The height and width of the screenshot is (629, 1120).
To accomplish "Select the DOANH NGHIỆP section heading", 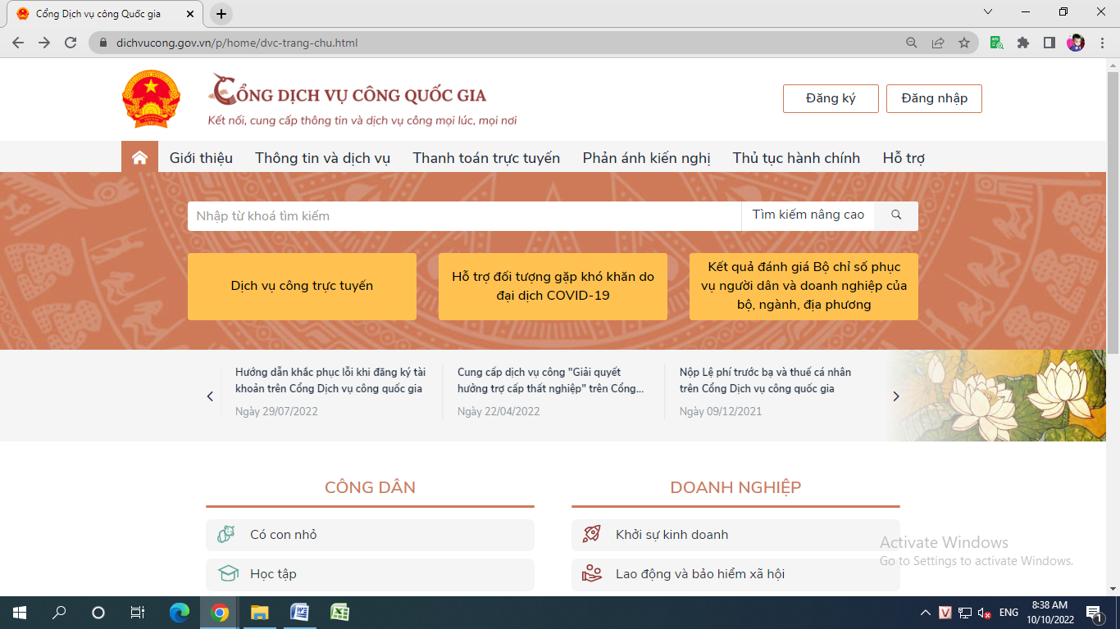I will pyautogui.click(x=735, y=487).
